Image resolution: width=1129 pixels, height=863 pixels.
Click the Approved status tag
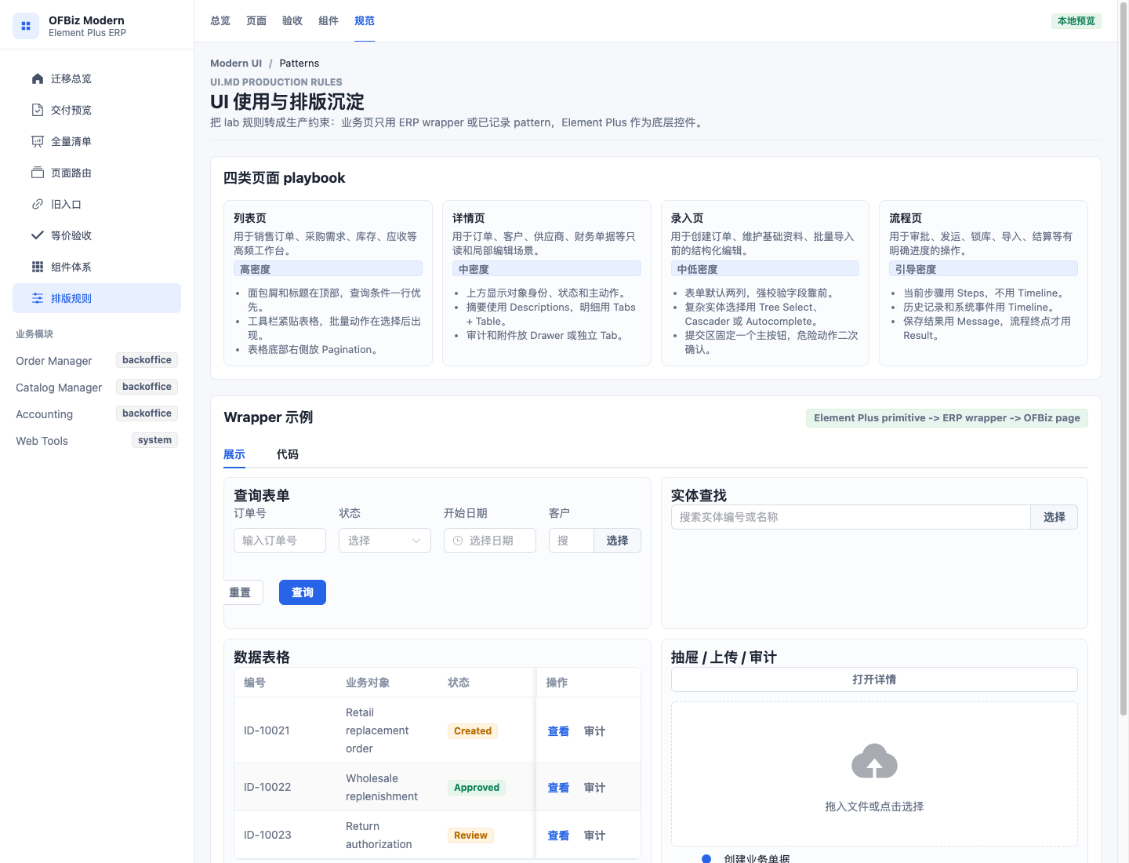477,788
